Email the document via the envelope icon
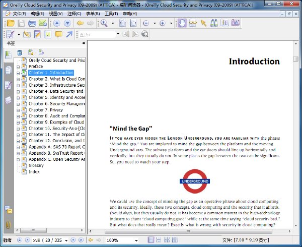The width and height of the screenshot is (302, 247). [43, 23]
